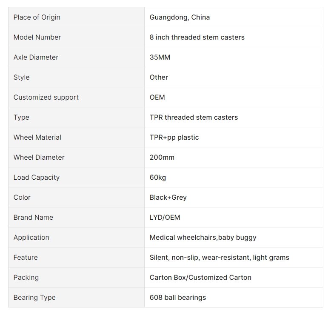Image resolution: width=331 pixels, height=313 pixels.
Task: Select the Carton Box/Customized Carton value
Action: pos(200,277)
